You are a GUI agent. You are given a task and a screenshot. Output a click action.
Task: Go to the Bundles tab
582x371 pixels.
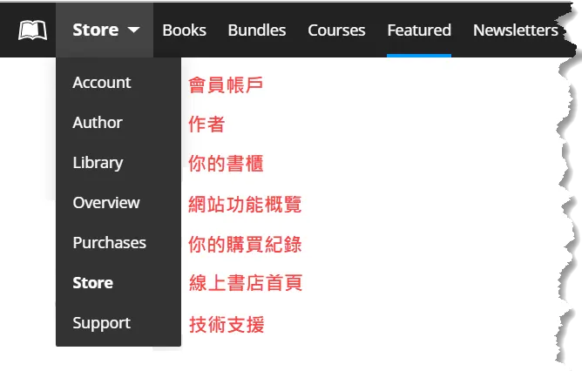[x=257, y=30]
